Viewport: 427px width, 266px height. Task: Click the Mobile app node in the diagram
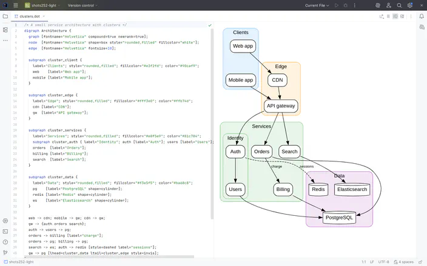[x=241, y=80]
